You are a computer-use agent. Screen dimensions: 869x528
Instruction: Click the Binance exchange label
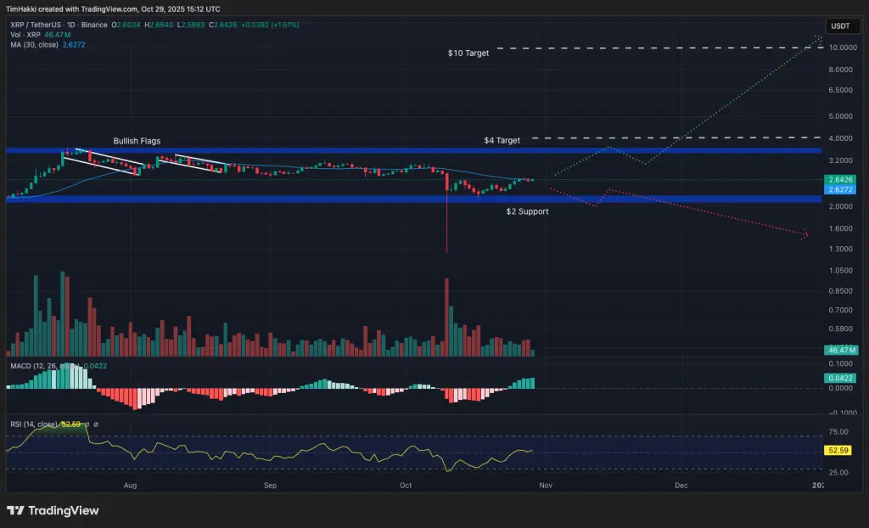coord(93,25)
